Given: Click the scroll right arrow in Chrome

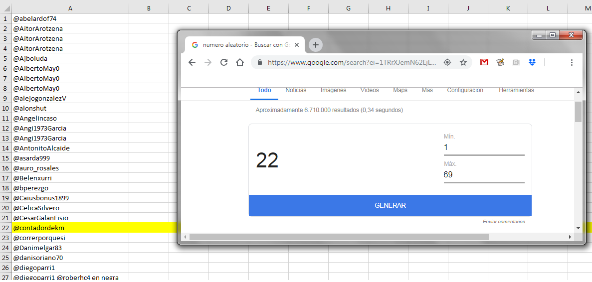Looking at the screenshot, I should pos(570,237).
